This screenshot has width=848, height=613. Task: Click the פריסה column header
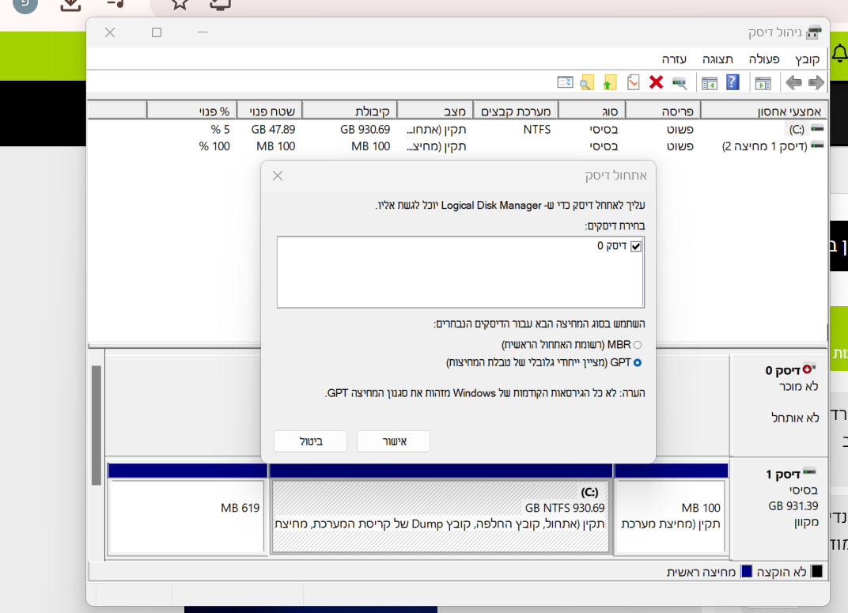point(663,112)
